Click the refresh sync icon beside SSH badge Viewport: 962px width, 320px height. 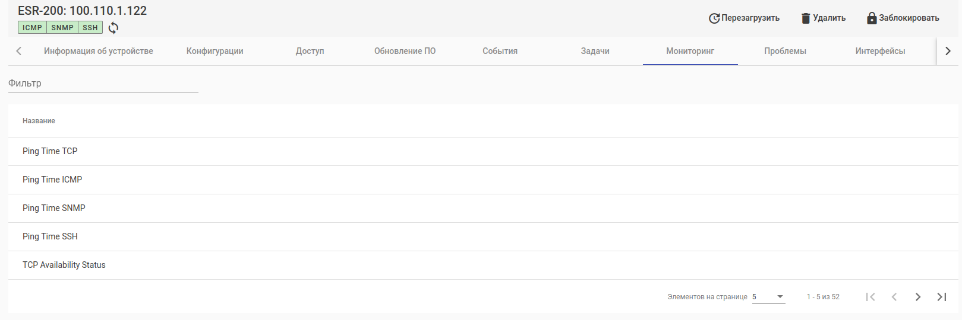pos(113,28)
